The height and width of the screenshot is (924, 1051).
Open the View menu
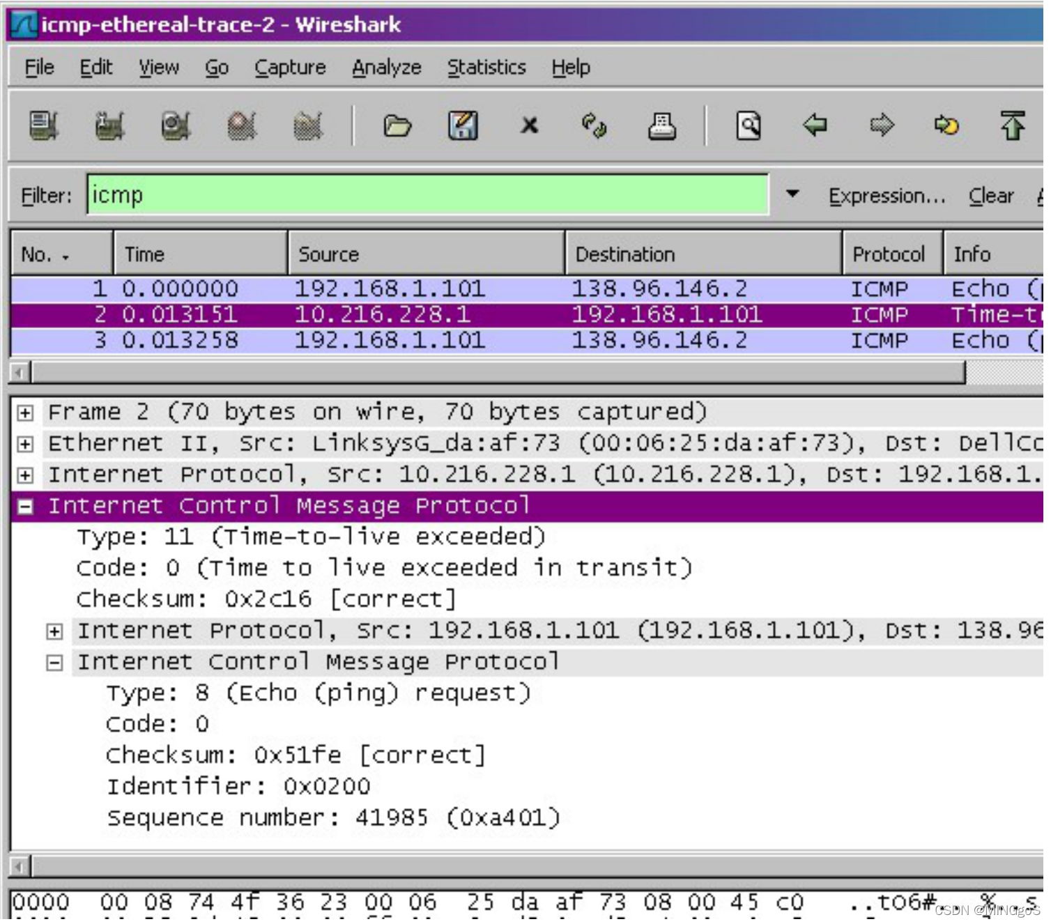click(160, 68)
